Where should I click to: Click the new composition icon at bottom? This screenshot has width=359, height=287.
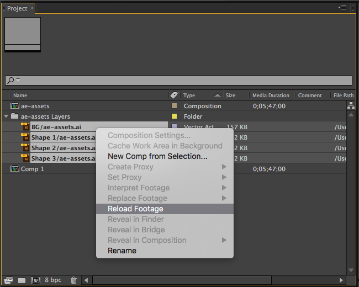coord(36,280)
